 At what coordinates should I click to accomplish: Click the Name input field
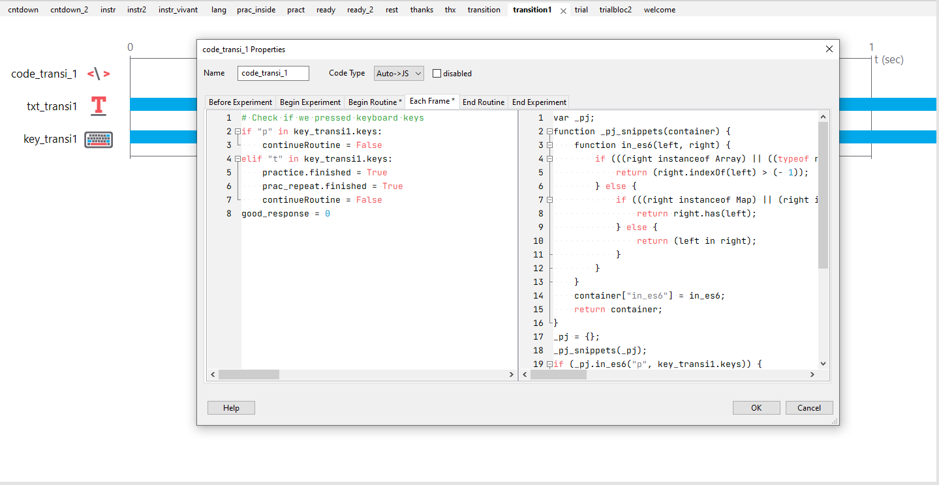pos(273,74)
